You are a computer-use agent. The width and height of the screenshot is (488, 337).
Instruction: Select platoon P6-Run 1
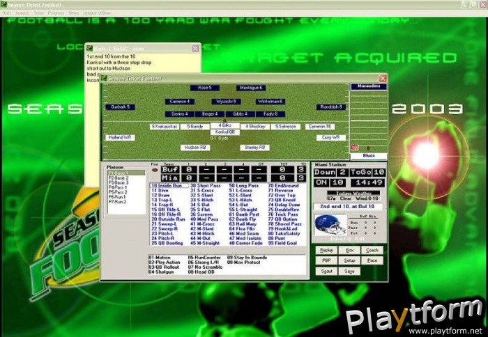coord(126,197)
